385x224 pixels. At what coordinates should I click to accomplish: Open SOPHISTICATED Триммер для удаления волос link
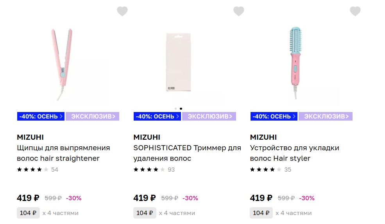click(x=187, y=153)
